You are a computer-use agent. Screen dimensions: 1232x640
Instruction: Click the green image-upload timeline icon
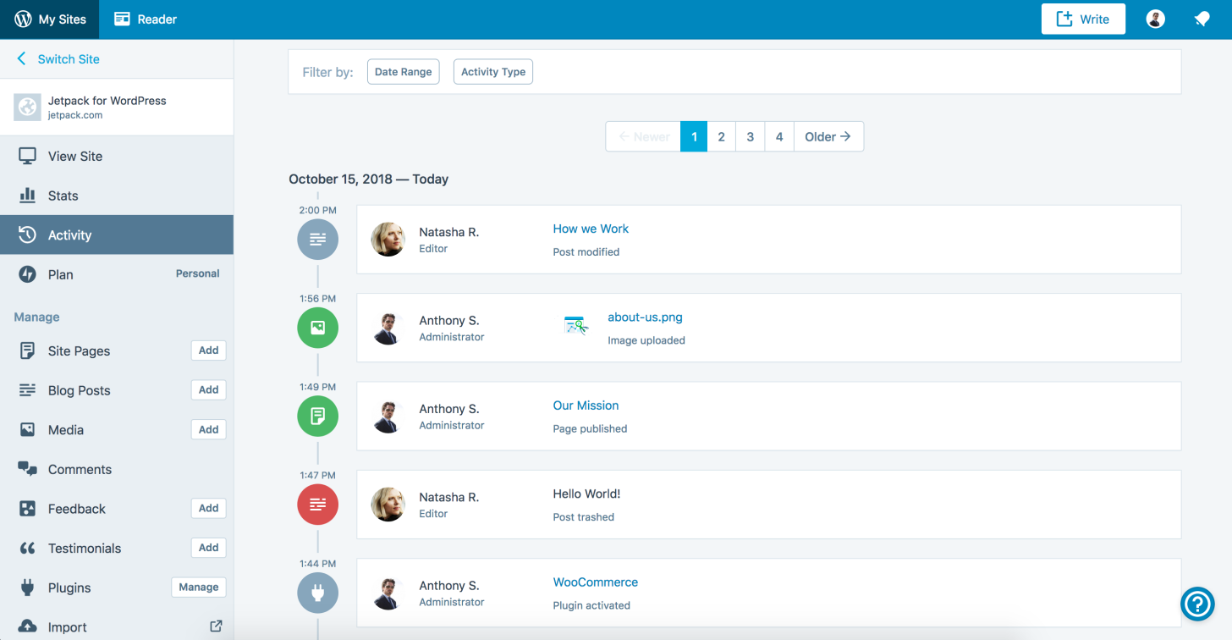coord(317,328)
